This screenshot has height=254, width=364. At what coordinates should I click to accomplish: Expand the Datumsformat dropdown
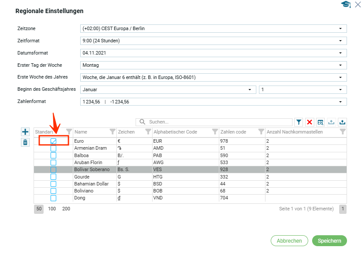pyautogui.click(x=340, y=53)
